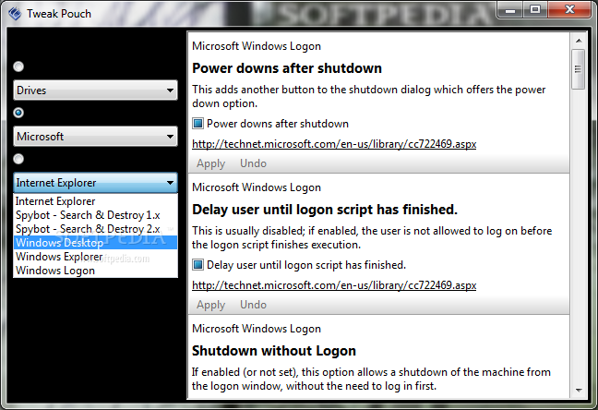
Task: Maximize the Tweak Pouch window
Action: click(535, 9)
